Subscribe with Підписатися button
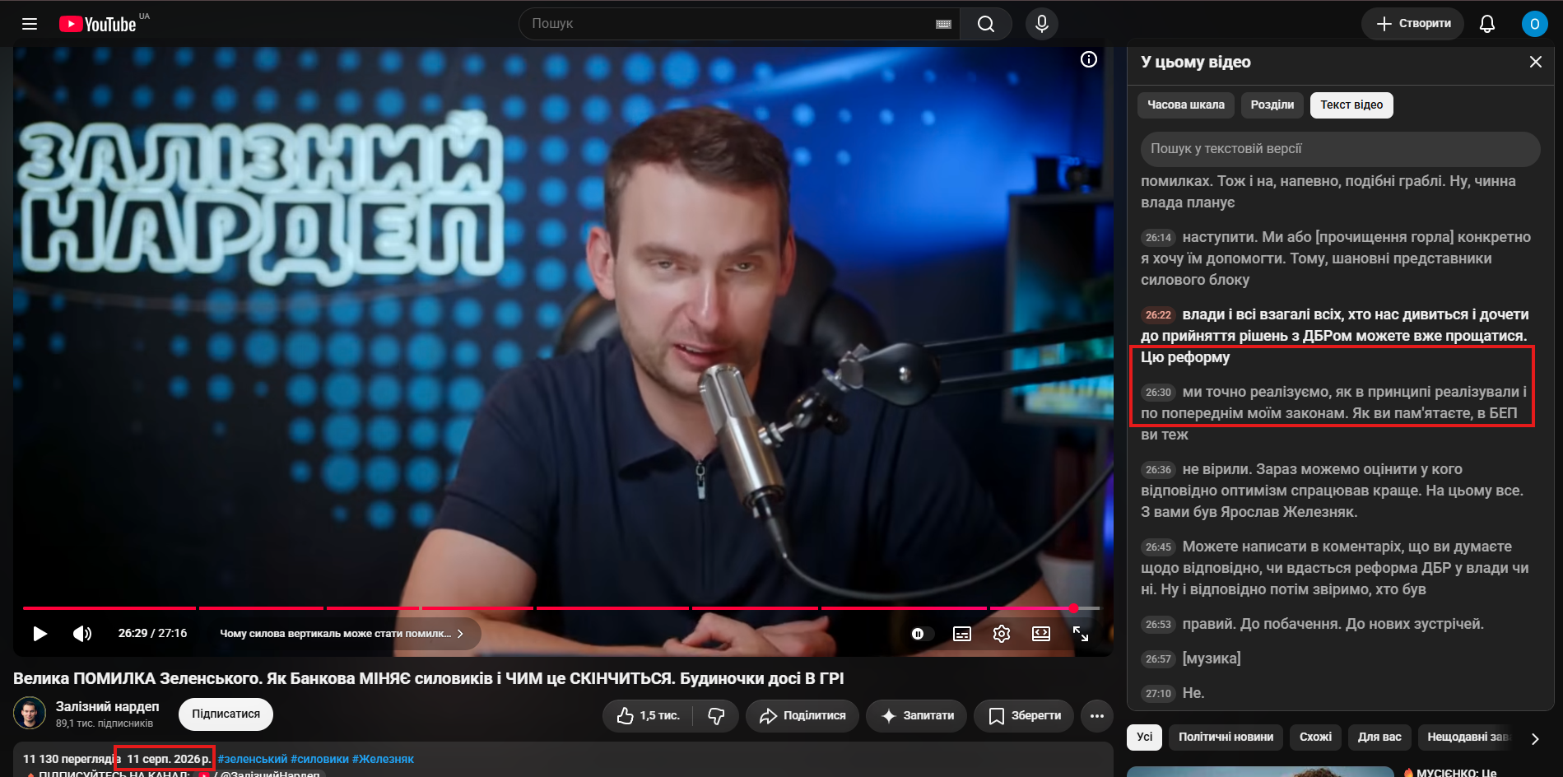Image resolution: width=1563 pixels, height=777 pixels. pyautogui.click(x=226, y=714)
